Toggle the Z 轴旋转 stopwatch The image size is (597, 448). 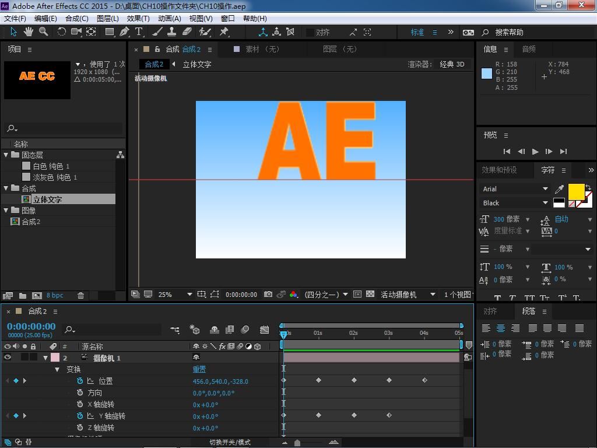pyautogui.click(x=79, y=428)
